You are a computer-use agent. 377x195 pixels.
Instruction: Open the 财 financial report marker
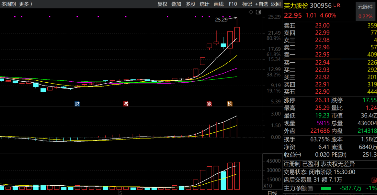click(77, 104)
